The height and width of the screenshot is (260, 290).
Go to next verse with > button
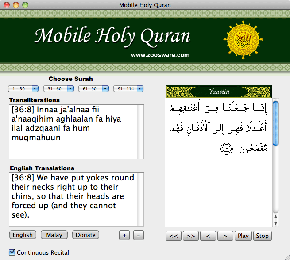tap(225, 236)
